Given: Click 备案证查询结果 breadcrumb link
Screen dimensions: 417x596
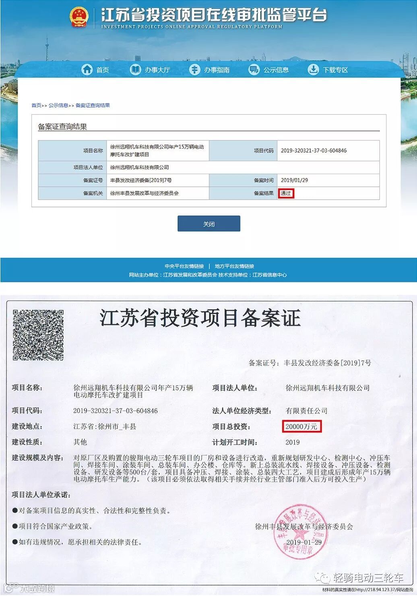Looking at the screenshot, I should tap(93, 106).
